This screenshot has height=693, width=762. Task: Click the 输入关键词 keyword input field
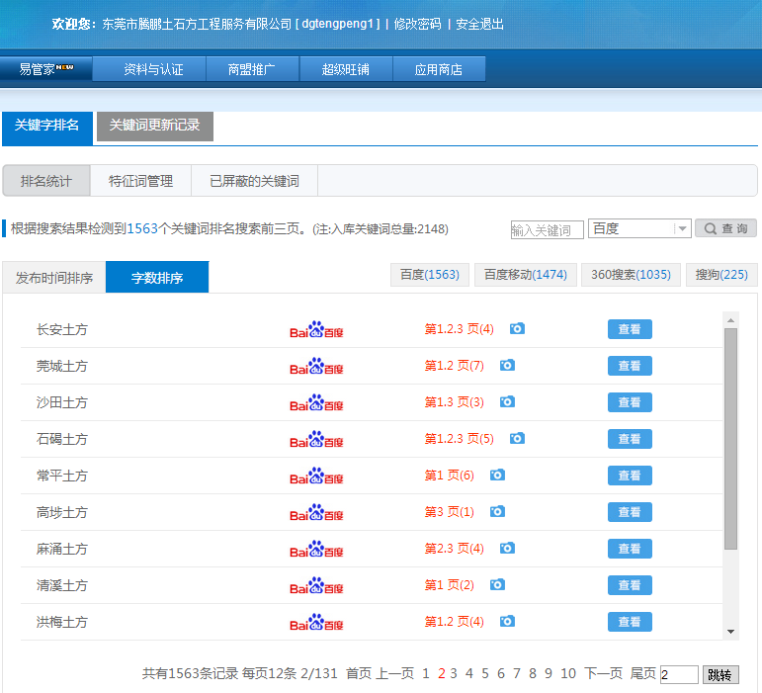click(547, 229)
